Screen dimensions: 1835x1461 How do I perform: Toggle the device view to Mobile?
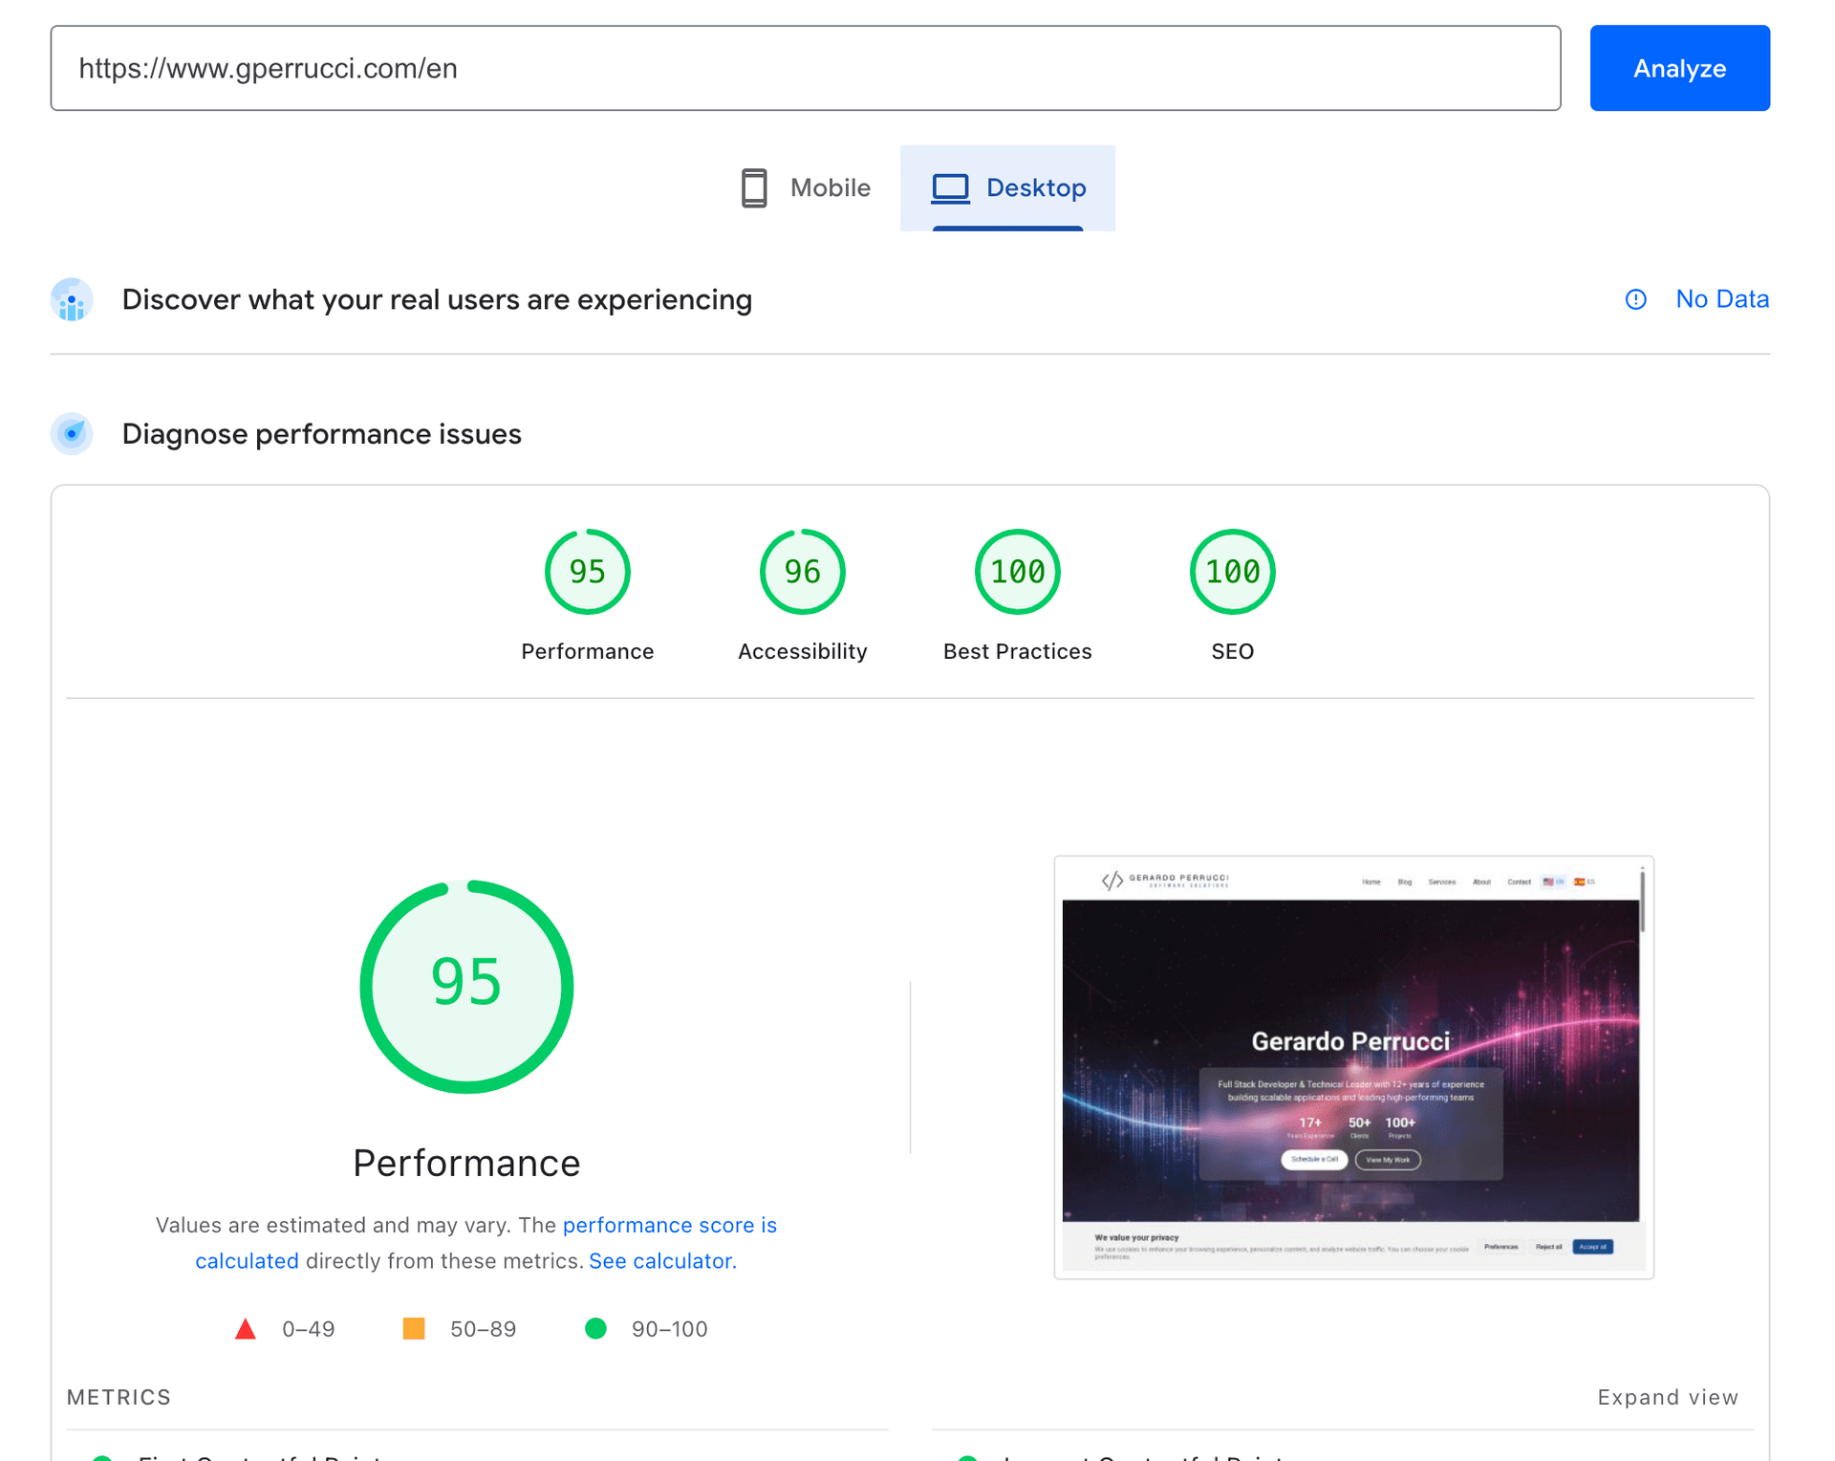(x=804, y=187)
